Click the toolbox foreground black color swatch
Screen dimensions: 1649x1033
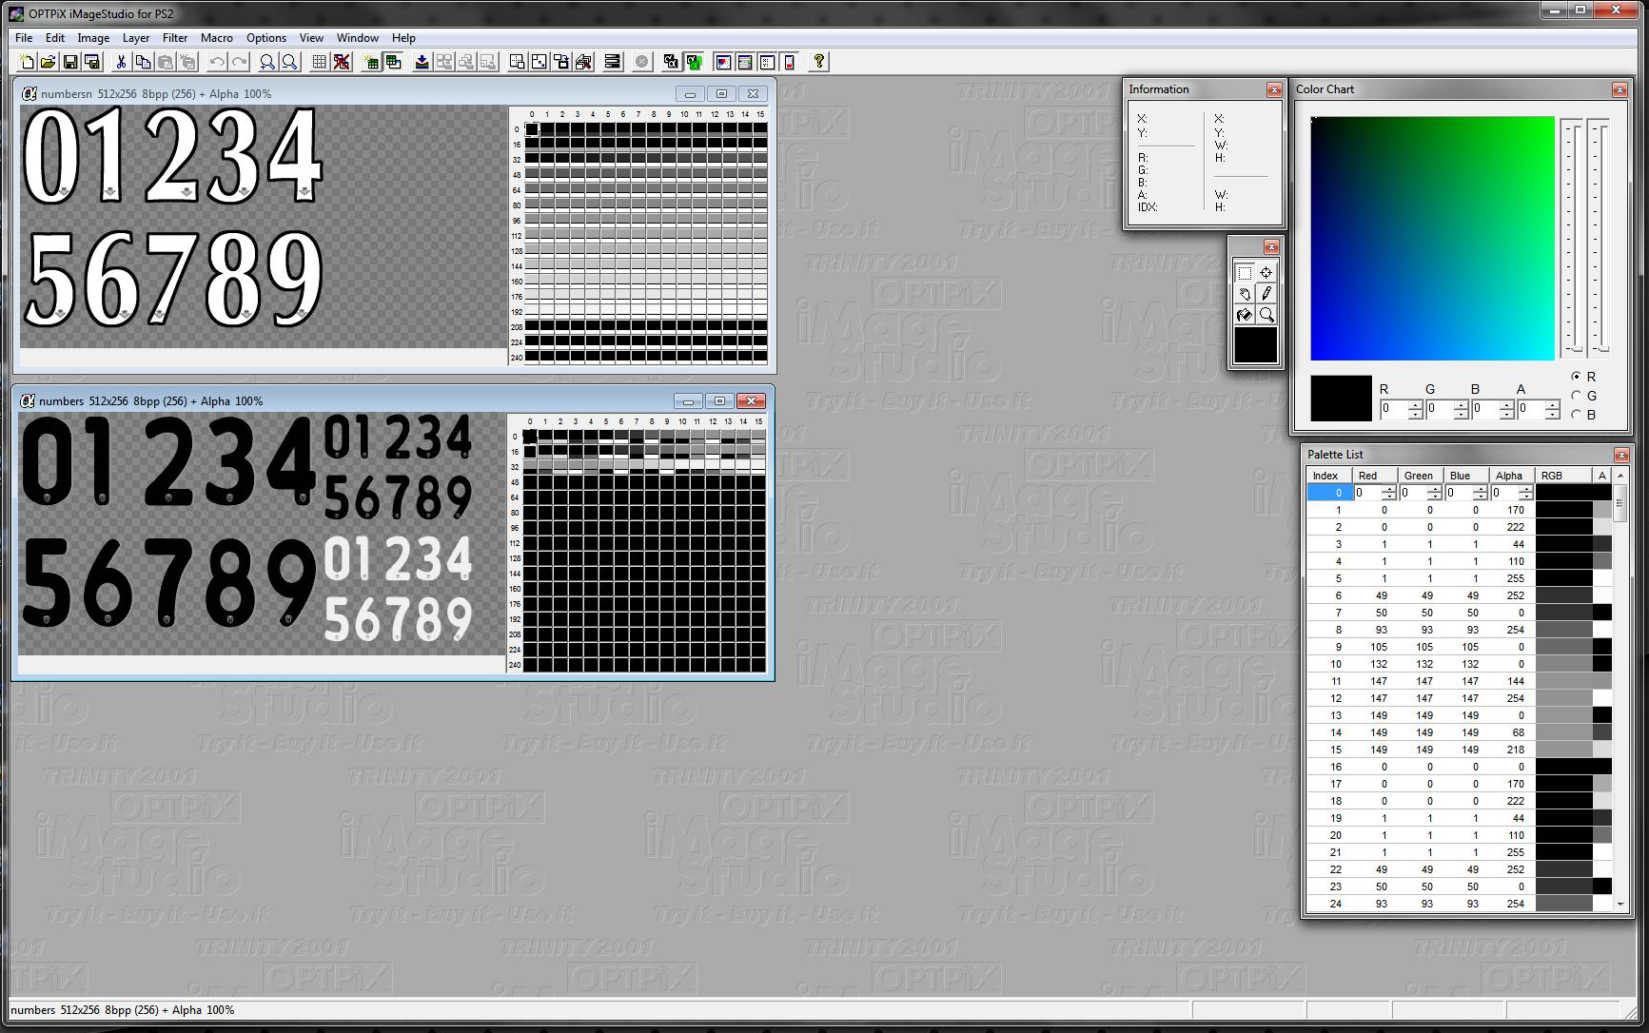tap(1256, 345)
